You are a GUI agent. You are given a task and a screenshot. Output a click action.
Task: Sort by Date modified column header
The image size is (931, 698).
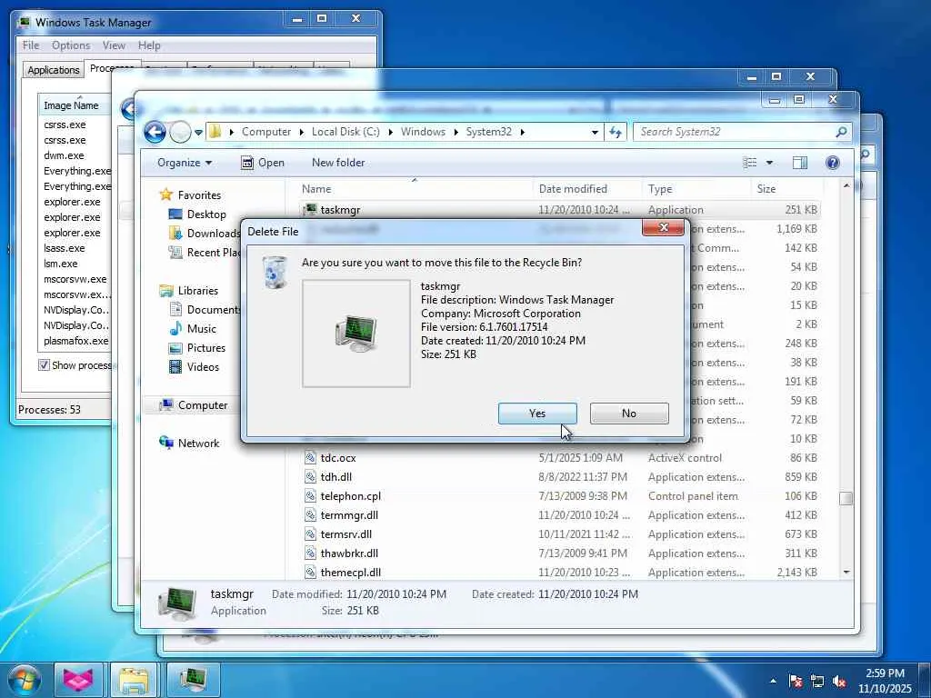(587, 189)
